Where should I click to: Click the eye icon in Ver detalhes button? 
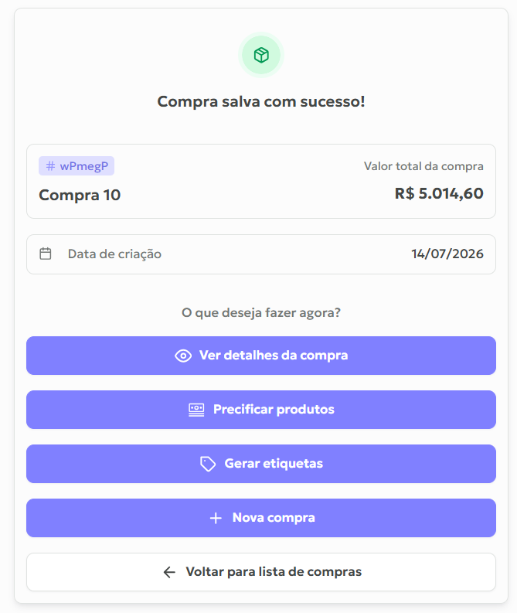[183, 356]
